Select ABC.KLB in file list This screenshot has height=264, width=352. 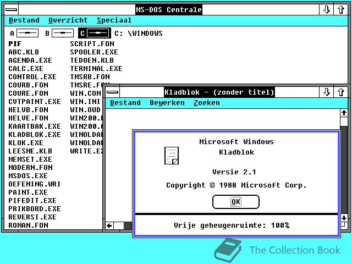24,52
